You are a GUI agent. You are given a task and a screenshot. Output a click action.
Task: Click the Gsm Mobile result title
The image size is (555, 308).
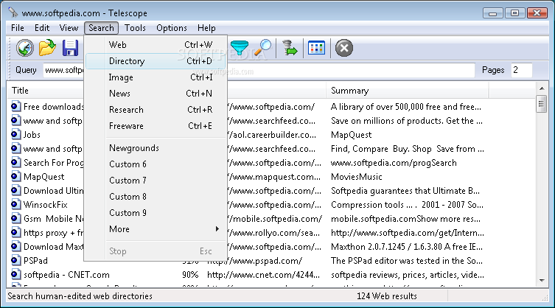click(53, 219)
